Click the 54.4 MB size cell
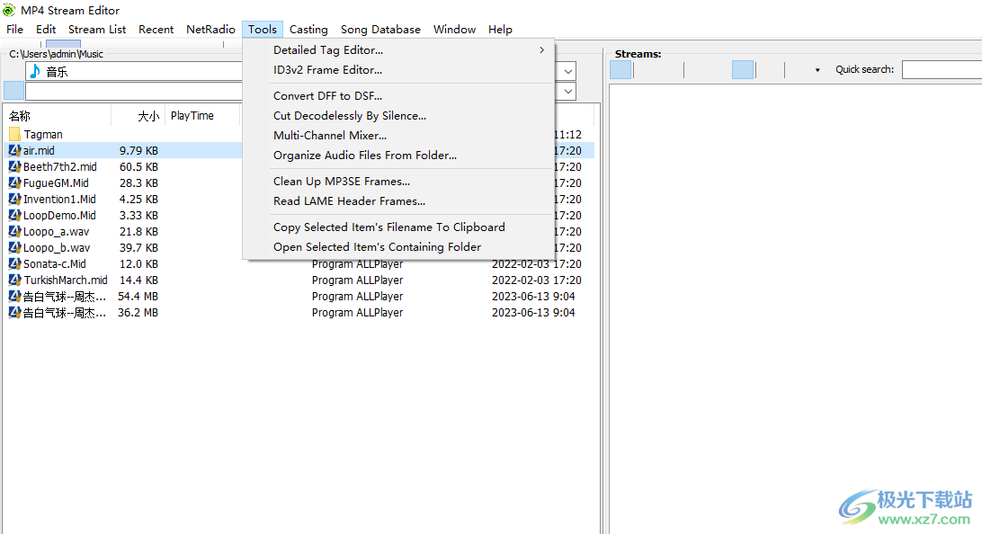982x534 pixels. point(138,296)
